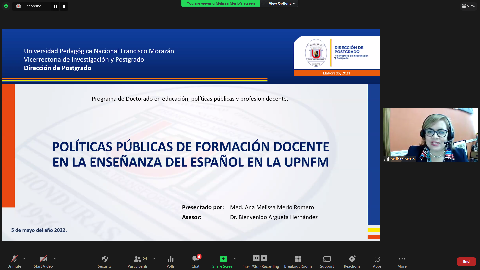The height and width of the screenshot is (270, 480).
Task: Open the Participants list
Action: click(x=137, y=261)
